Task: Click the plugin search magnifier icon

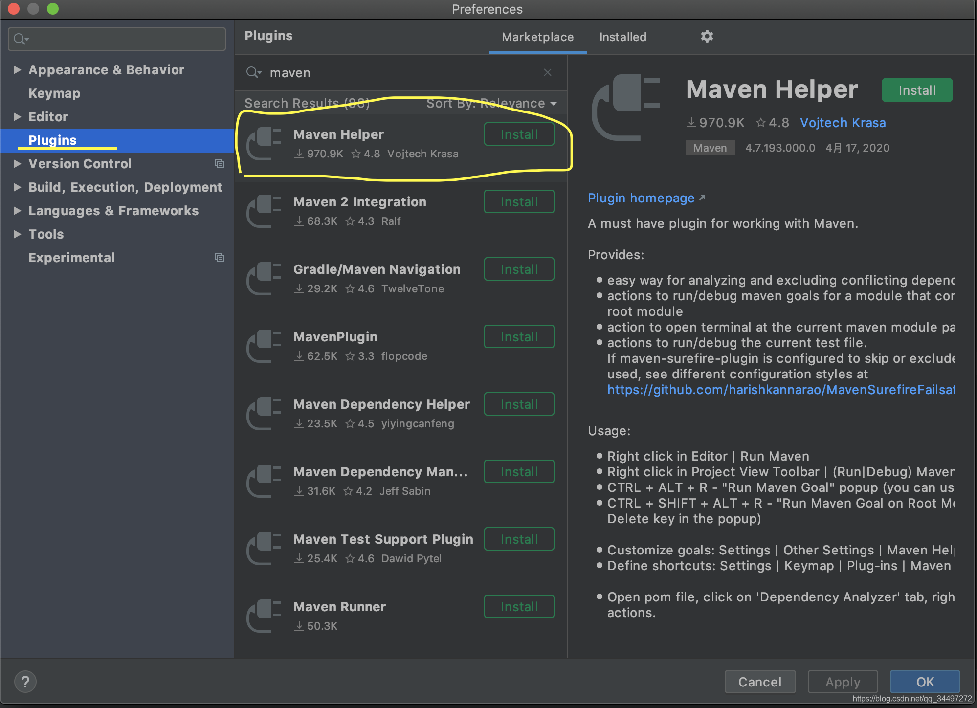Action: (253, 73)
